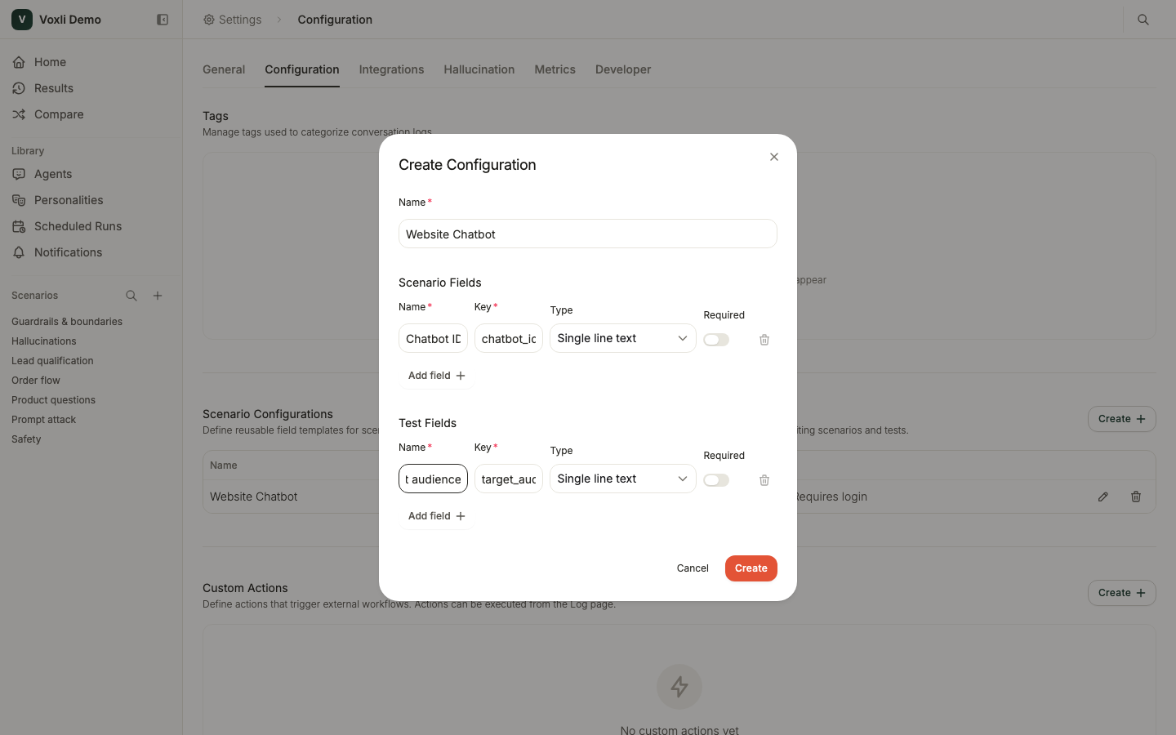
Task: Click the red Create button
Action: click(x=751, y=568)
